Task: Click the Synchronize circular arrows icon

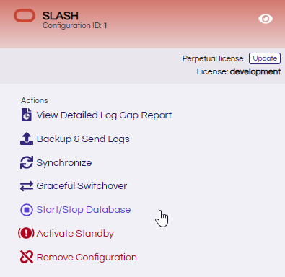Action: pos(27,162)
